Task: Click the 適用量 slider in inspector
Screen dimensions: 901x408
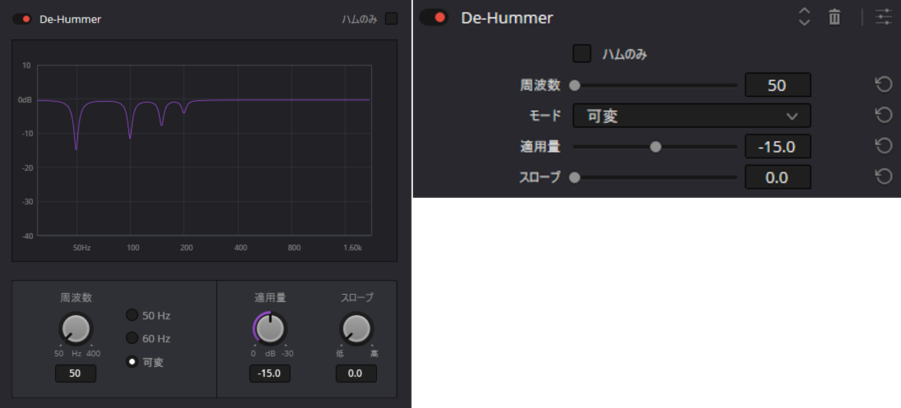Action: [655, 146]
